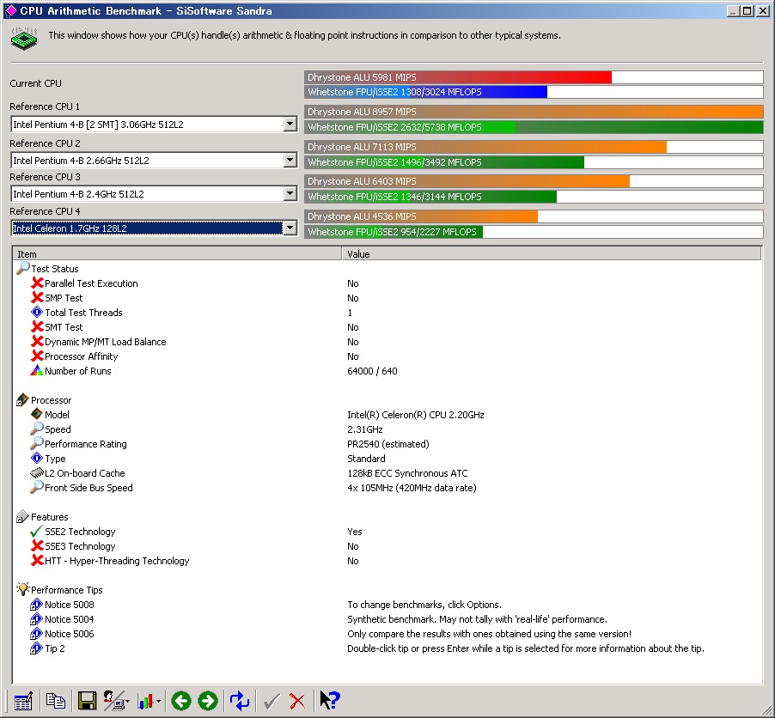Screen dimensions: 775x718
Task: Click the What's This help cursor icon
Action: (x=330, y=701)
